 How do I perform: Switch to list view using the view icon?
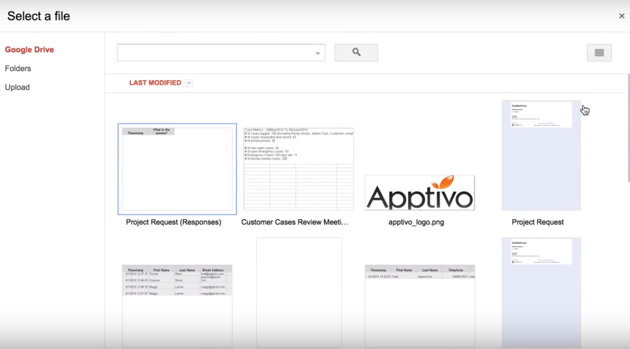click(599, 52)
